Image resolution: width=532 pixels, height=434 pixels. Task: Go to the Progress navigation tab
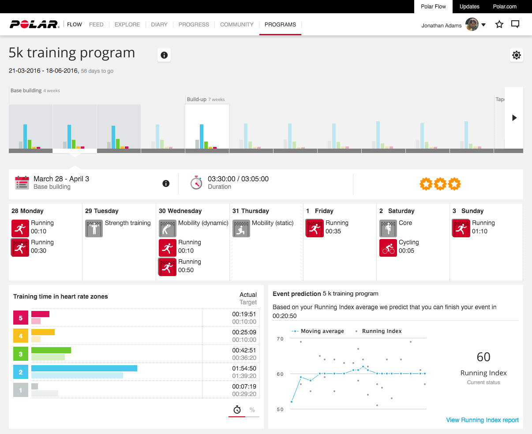[194, 25]
